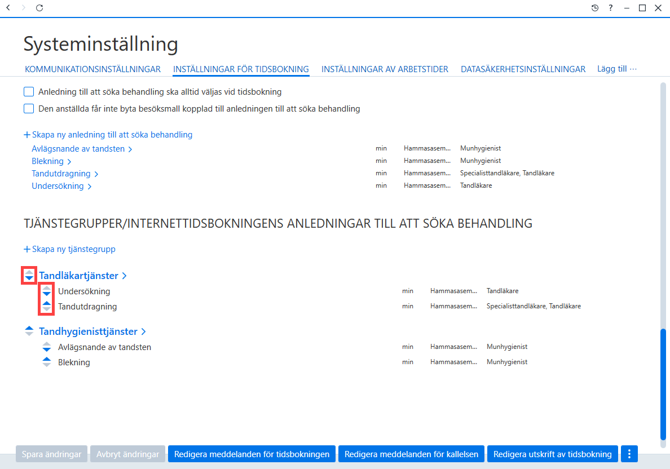Open chevron next to Tandläkartjänster heading
This screenshot has width=670, height=469.
[124, 276]
